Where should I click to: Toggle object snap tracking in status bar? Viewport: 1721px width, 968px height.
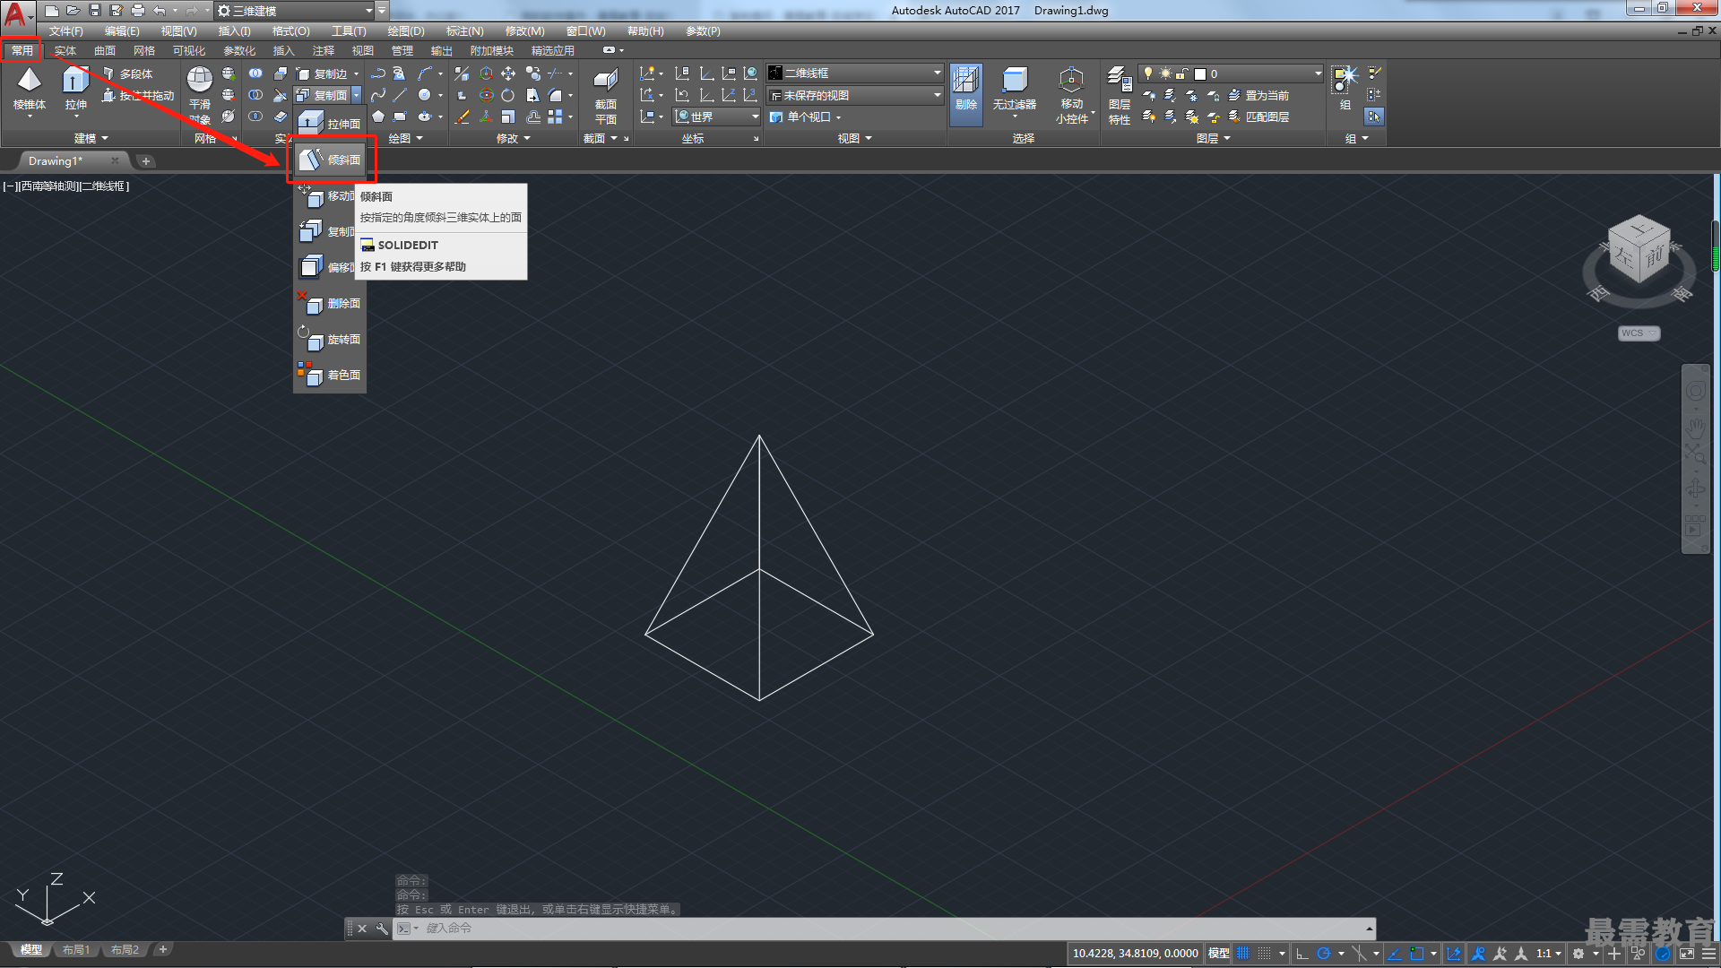[x=1395, y=954]
